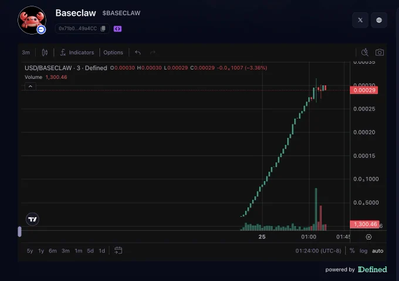Redo the chart action
399x281 pixels.
tap(153, 52)
